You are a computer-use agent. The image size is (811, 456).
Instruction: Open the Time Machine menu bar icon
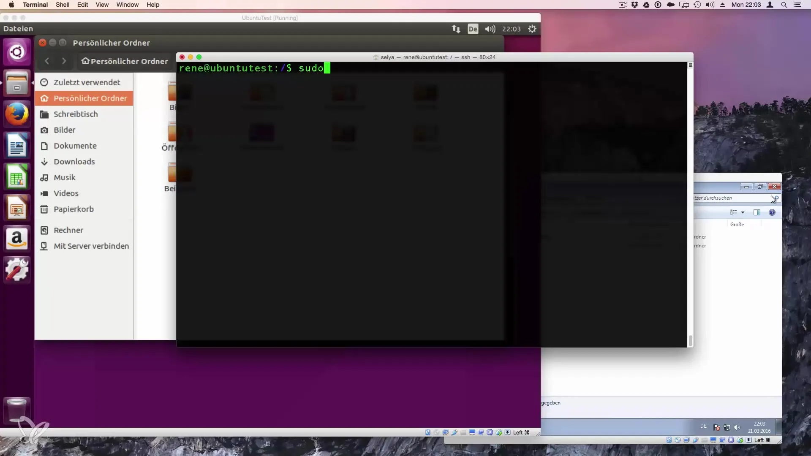tap(697, 5)
